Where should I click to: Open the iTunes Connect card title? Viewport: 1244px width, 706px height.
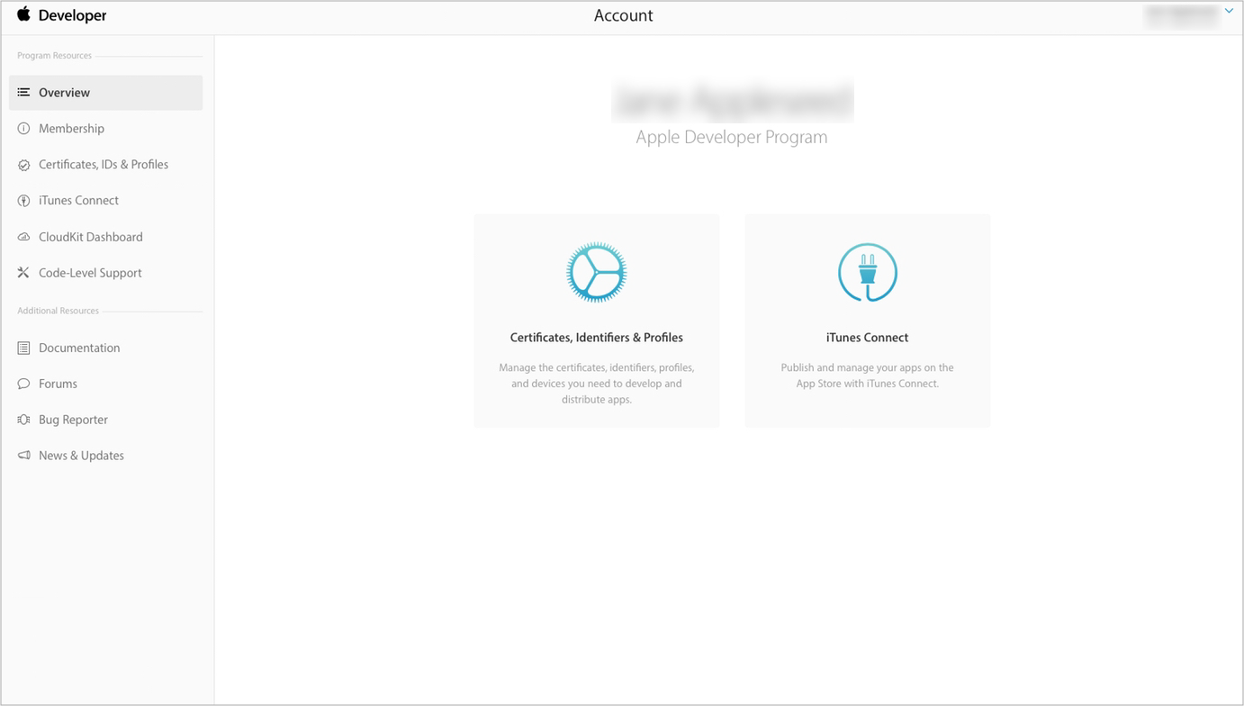click(868, 338)
